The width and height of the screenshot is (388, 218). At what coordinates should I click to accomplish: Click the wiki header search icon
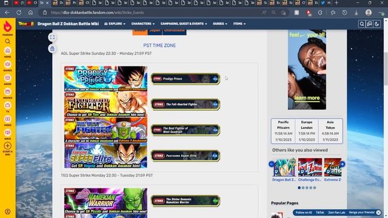362,24
